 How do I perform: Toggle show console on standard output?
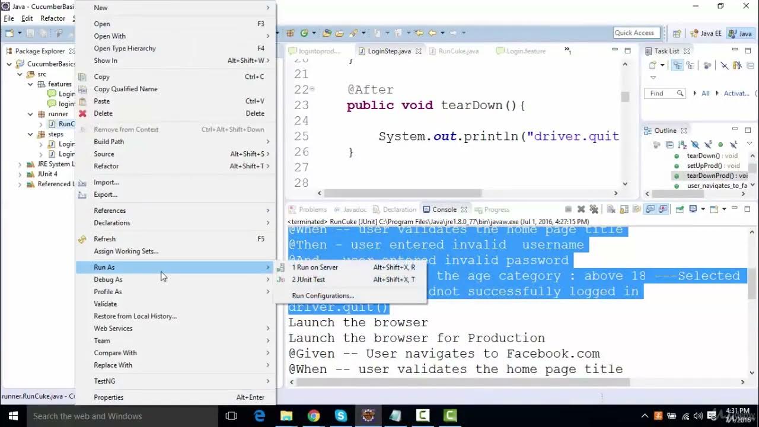650,209
